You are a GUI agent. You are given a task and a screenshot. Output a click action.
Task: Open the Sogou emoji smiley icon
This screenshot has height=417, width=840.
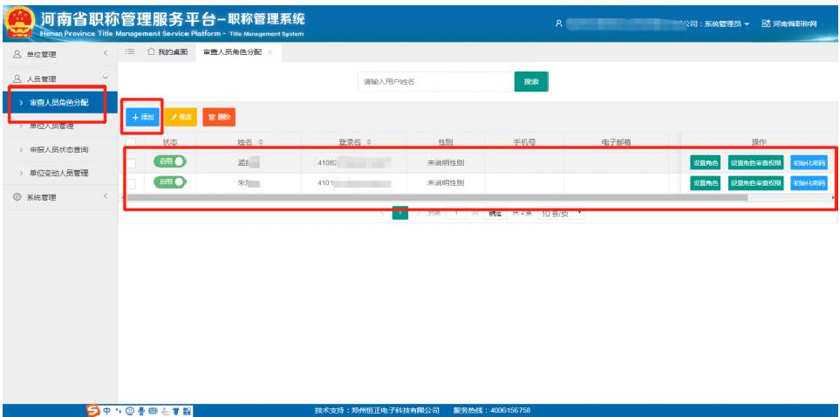point(130,411)
